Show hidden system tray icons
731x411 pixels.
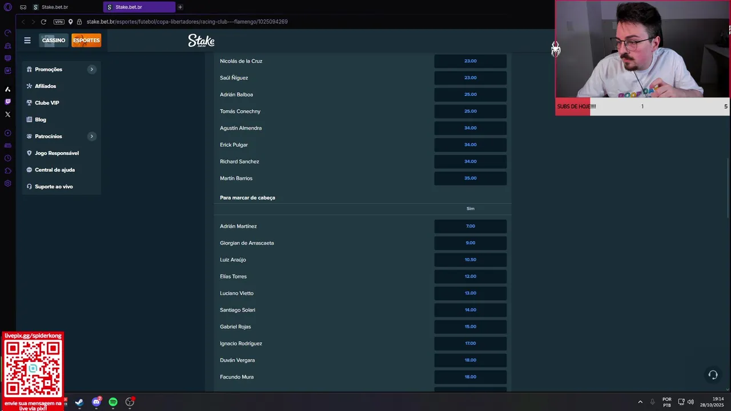point(640,402)
